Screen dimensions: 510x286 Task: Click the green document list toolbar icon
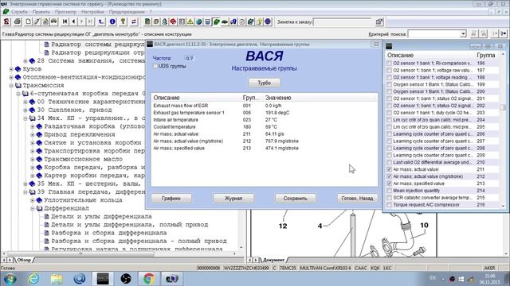(147, 21)
